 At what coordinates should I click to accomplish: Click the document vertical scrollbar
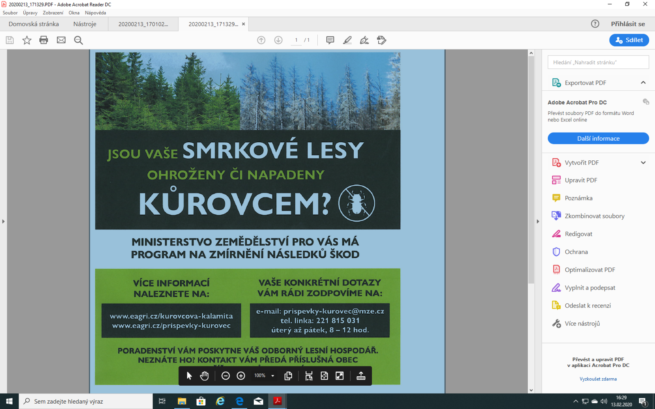point(531,170)
